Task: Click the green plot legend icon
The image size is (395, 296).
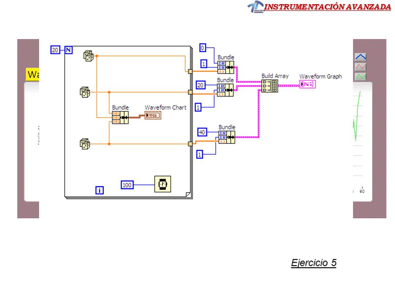Action: tap(360, 76)
